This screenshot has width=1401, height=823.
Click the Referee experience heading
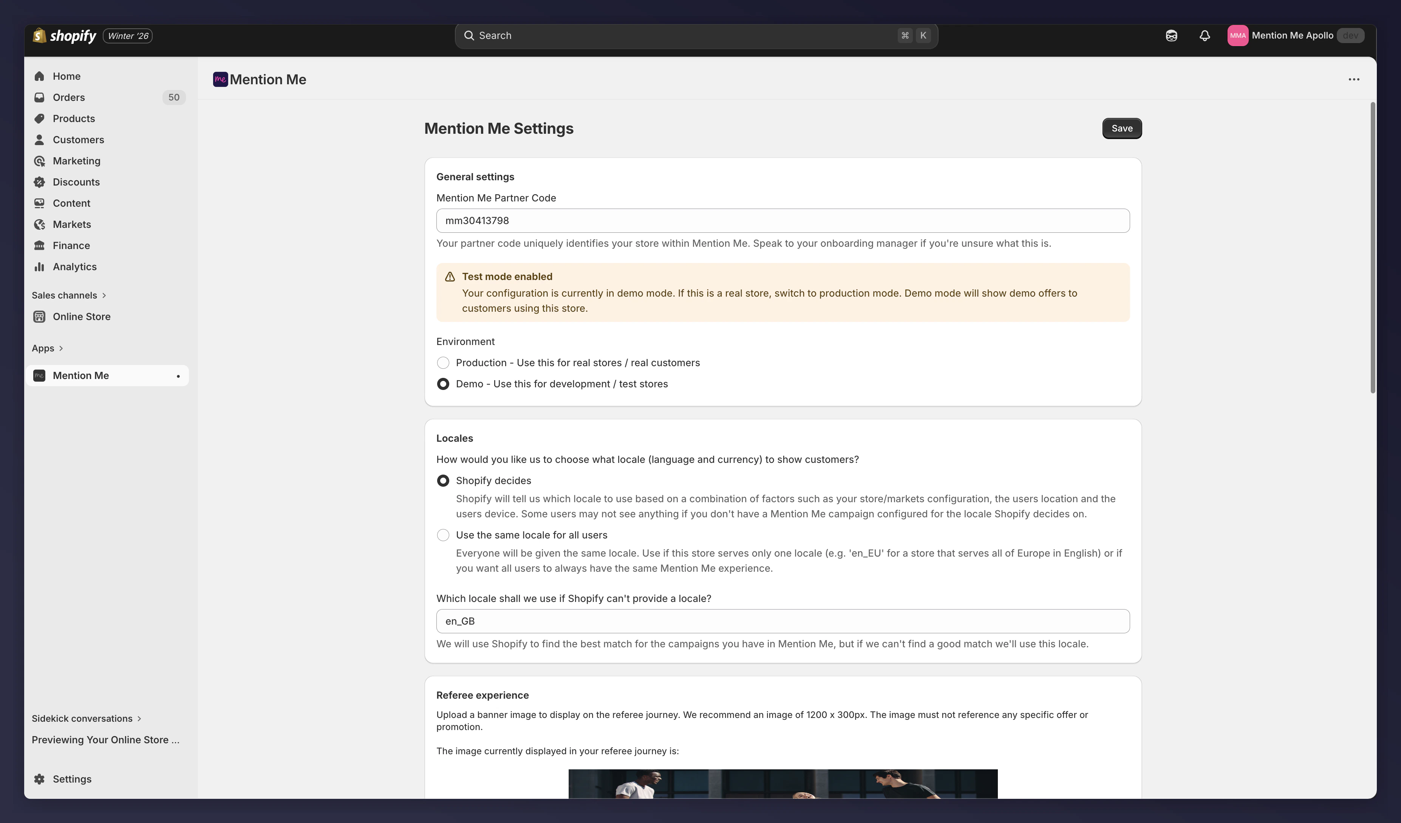pos(482,695)
